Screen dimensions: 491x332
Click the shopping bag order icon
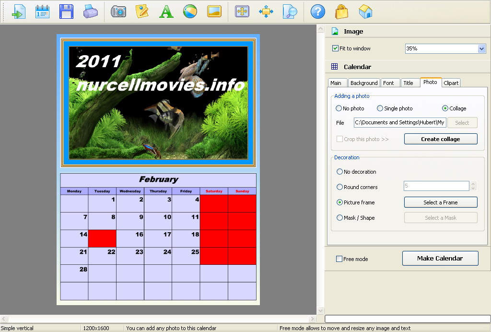pos(341,12)
